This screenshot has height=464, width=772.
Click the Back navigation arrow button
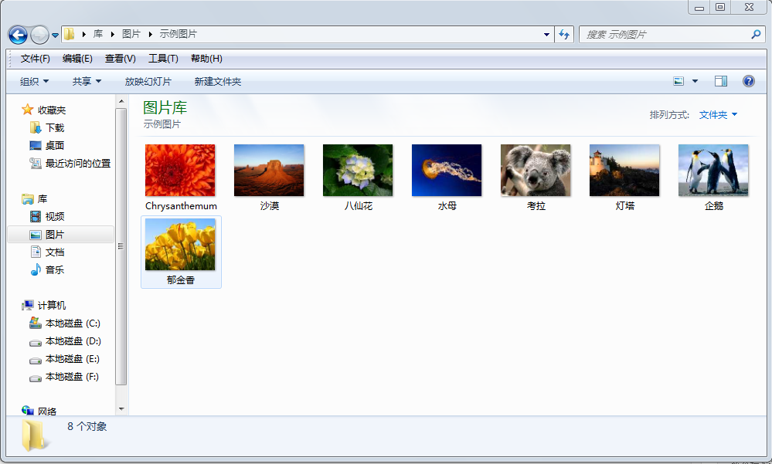(19, 35)
